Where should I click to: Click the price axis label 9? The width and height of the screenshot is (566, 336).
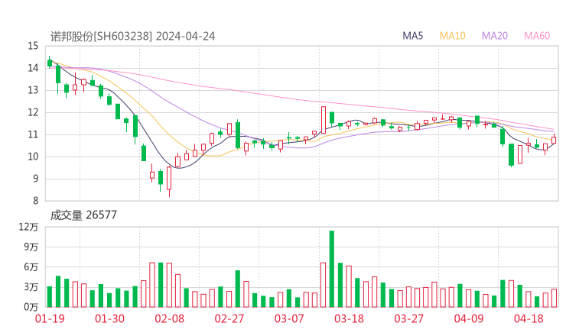[x=35, y=179]
